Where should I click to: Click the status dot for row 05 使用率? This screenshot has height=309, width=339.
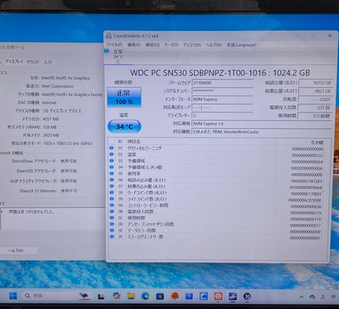(112, 174)
